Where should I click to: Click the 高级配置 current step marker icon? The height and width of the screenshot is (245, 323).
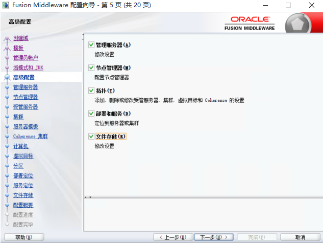click(x=7, y=77)
